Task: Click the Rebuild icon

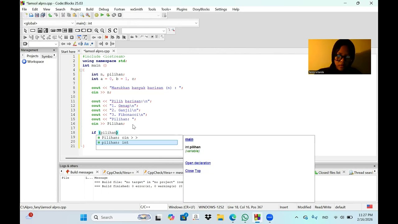Action: (114, 15)
